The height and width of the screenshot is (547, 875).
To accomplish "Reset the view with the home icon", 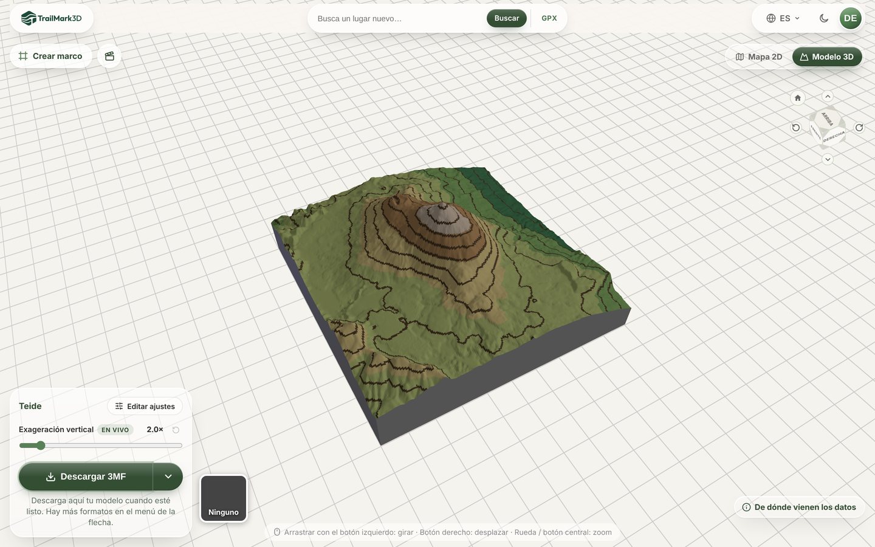I will pos(798,98).
